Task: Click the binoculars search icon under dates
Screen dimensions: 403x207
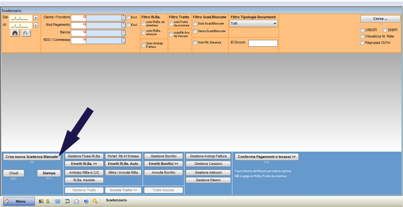Action: coord(15,33)
